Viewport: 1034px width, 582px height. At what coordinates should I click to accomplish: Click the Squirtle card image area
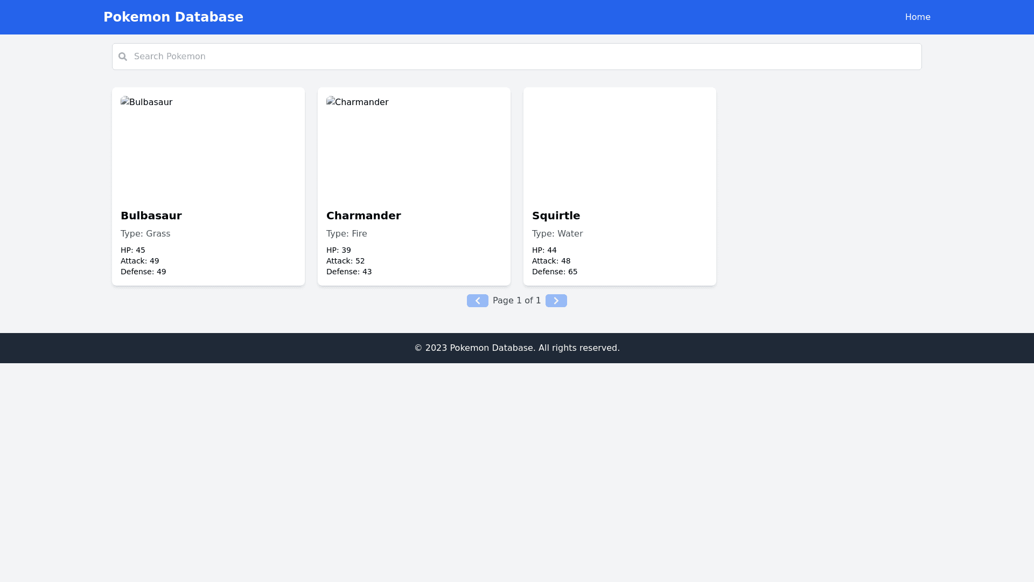619,147
